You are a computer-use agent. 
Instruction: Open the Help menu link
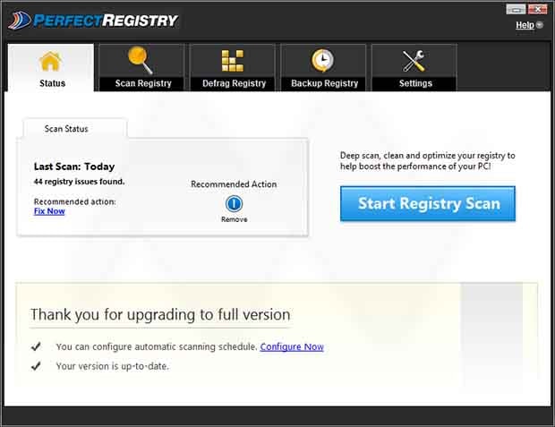click(525, 25)
